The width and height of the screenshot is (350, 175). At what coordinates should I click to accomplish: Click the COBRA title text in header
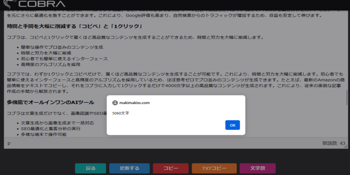click(x=42, y=4)
